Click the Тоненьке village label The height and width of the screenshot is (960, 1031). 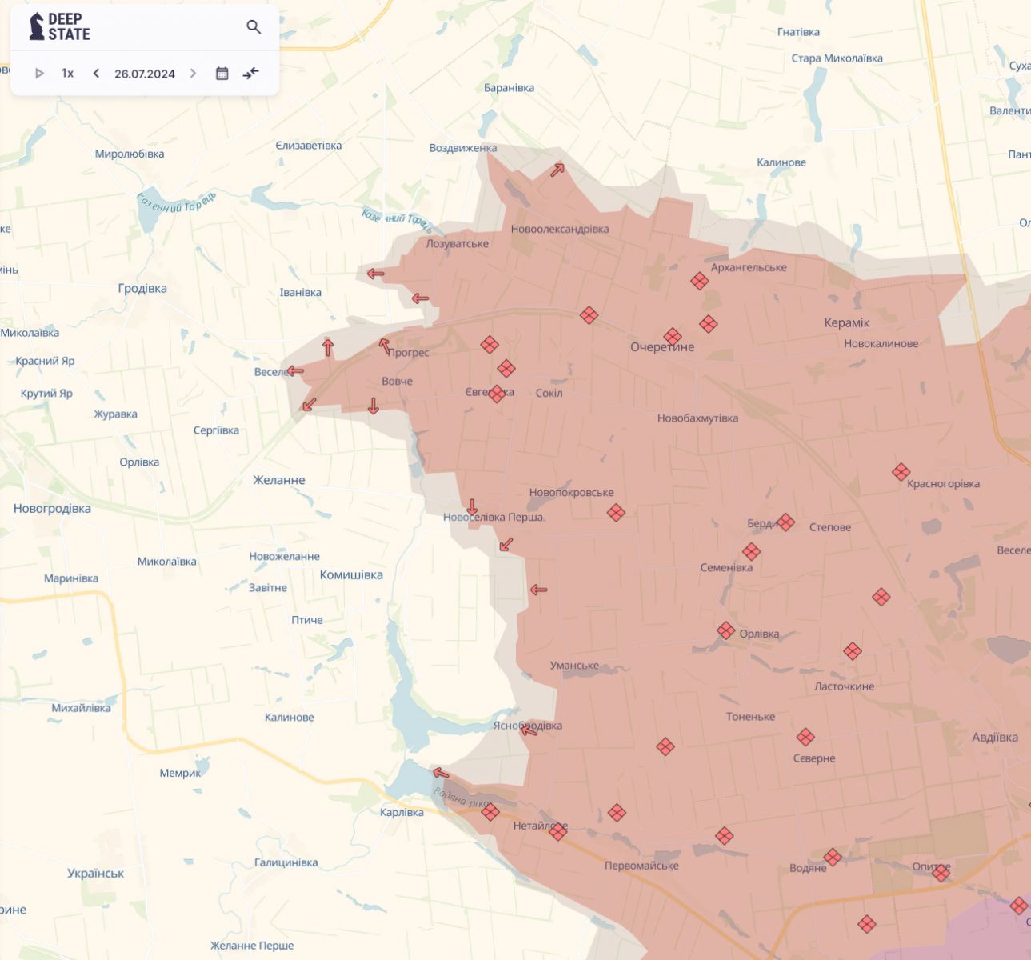click(x=750, y=717)
